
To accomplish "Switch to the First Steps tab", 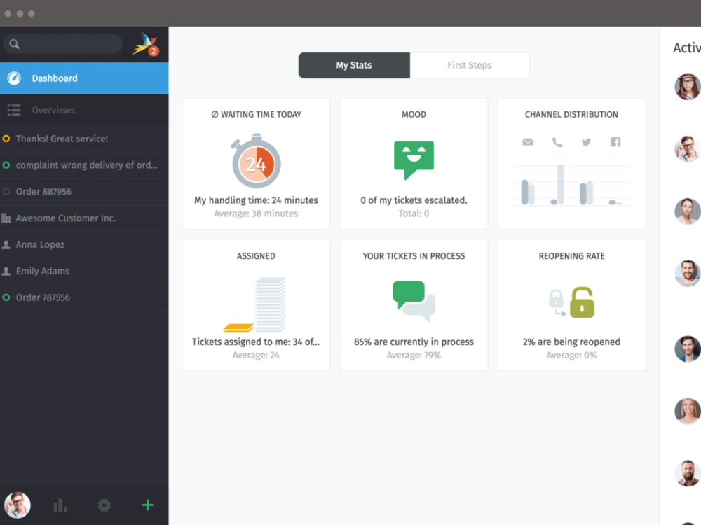I will 470,65.
